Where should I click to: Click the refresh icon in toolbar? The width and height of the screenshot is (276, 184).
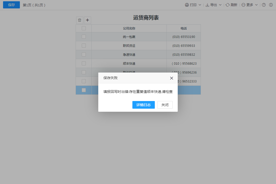click(x=228, y=5)
